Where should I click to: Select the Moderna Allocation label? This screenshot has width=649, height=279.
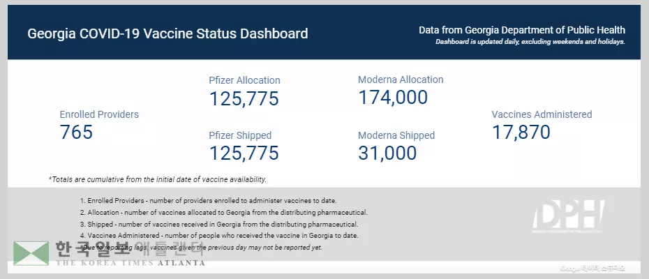click(401, 80)
